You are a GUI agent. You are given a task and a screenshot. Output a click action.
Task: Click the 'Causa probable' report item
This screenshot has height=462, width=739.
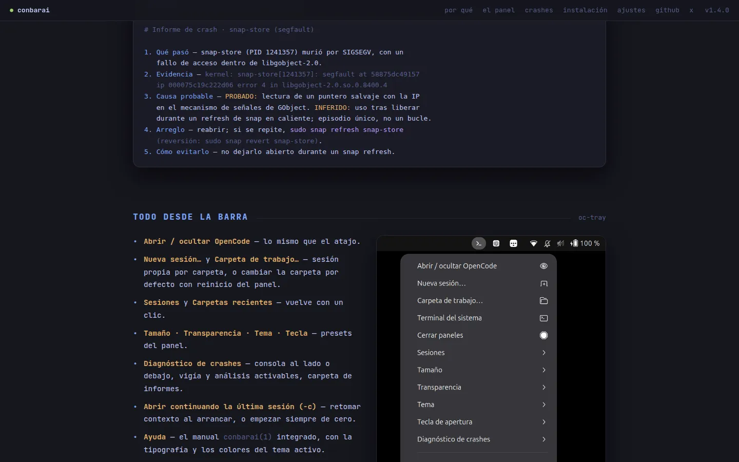click(x=184, y=97)
